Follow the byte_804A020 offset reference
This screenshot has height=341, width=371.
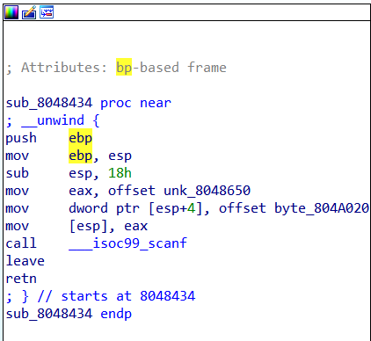point(322,208)
